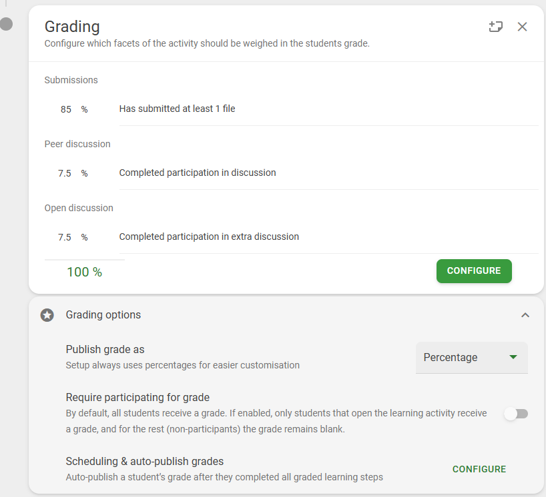Click the Peer discussion section label
The image size is (546, 497).
(77, 144)
